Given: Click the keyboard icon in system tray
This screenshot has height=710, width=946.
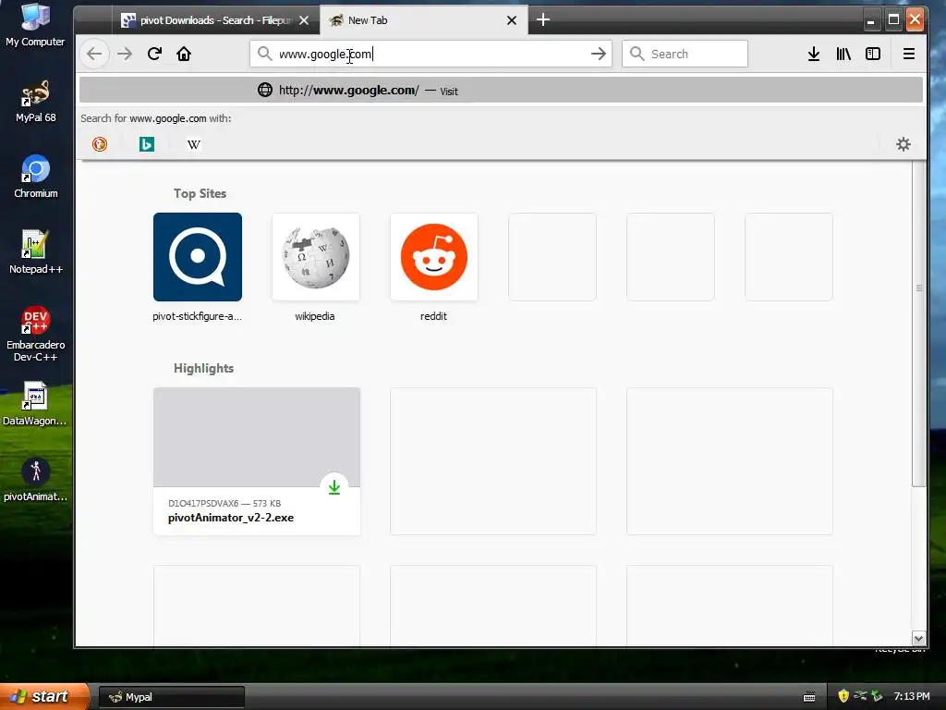Looking at the screenshot, I should (x=809, y=697).
